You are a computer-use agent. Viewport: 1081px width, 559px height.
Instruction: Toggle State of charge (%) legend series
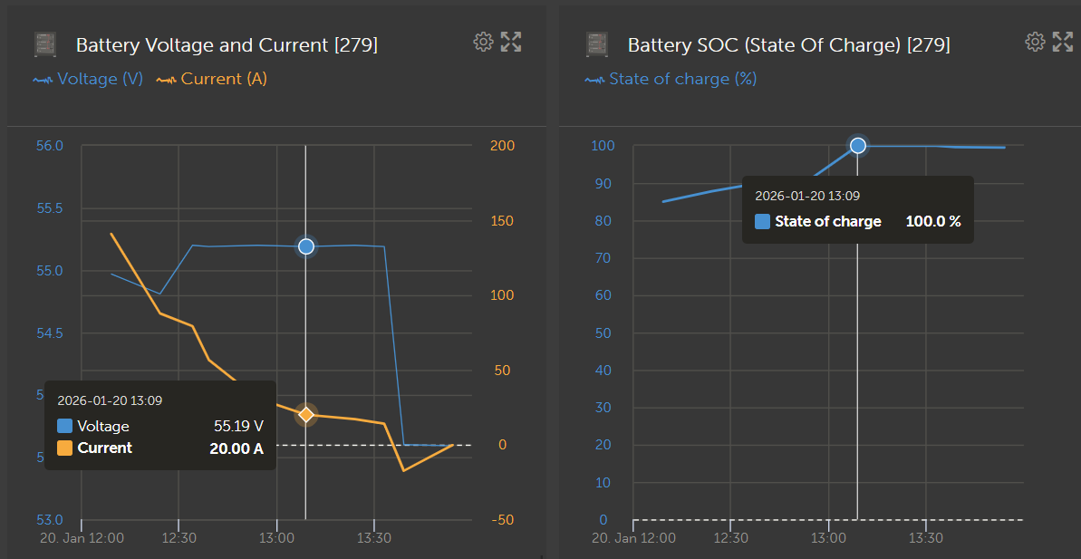tap(671, 79)
